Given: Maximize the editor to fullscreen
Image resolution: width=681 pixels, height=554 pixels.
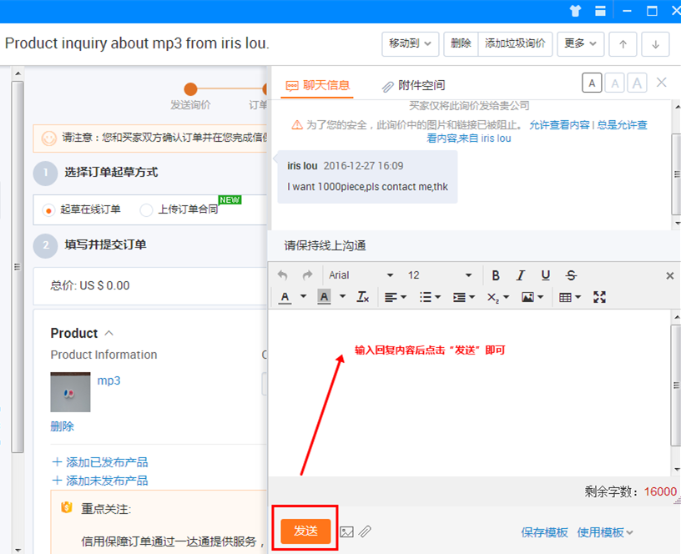Looking at the screenshot, I should (x=599, y=297).
